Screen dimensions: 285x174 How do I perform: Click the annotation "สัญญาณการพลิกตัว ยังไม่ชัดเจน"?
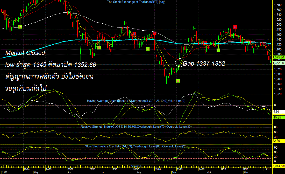49,76
